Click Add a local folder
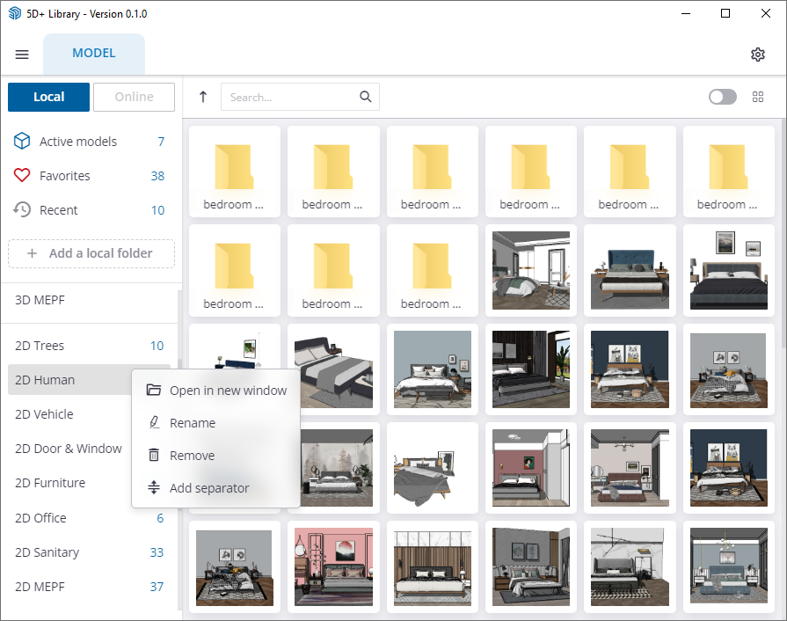The image size is (787, 621). pos(91,253)
